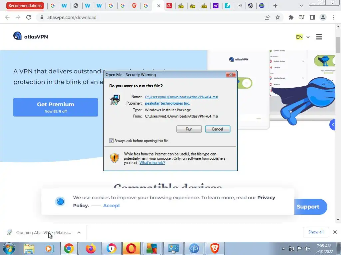Viewport: 341px width, 255px height.
Task: Click the Run button in Security Warning
Action: point(189,129)
